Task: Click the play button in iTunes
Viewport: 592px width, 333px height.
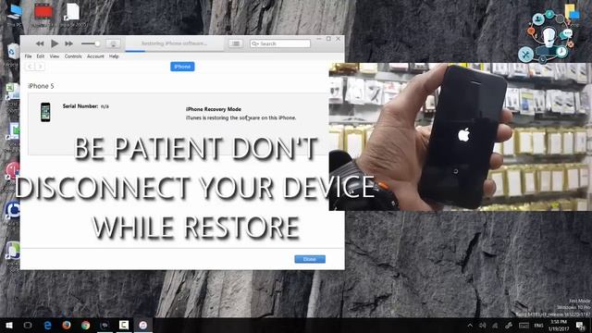Action: pos(55,43)
